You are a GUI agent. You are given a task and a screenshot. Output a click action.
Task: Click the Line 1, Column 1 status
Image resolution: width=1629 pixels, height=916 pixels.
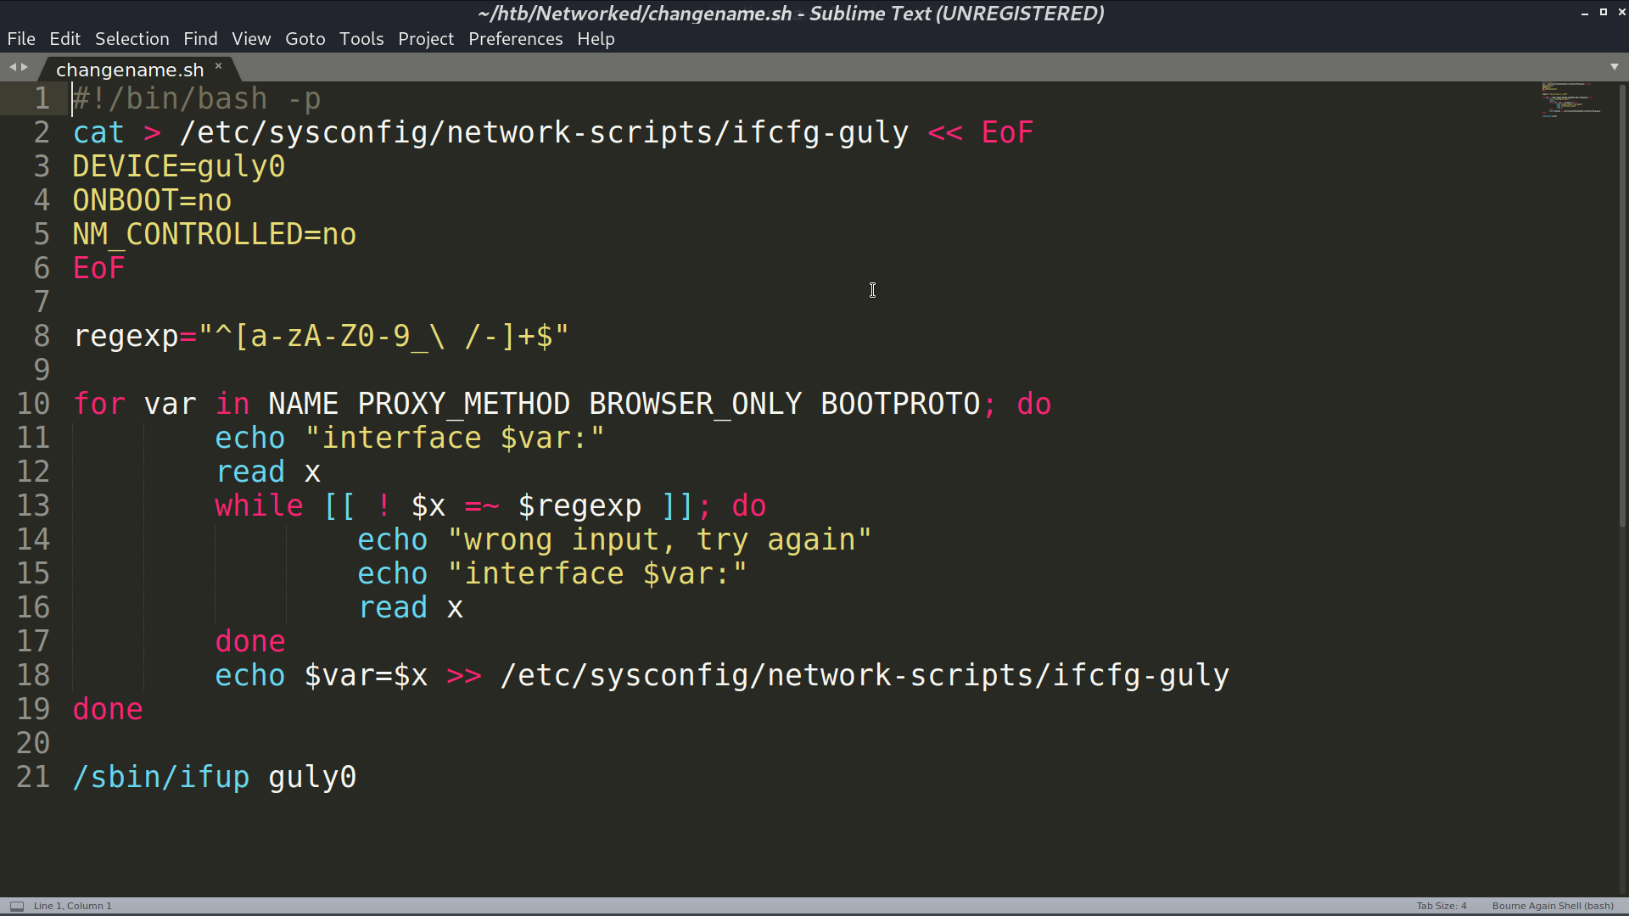(x=73, y=906)
